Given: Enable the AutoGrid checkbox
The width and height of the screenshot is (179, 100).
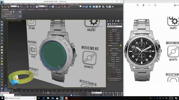Looking at the screenshot, I should coord(110,31).
